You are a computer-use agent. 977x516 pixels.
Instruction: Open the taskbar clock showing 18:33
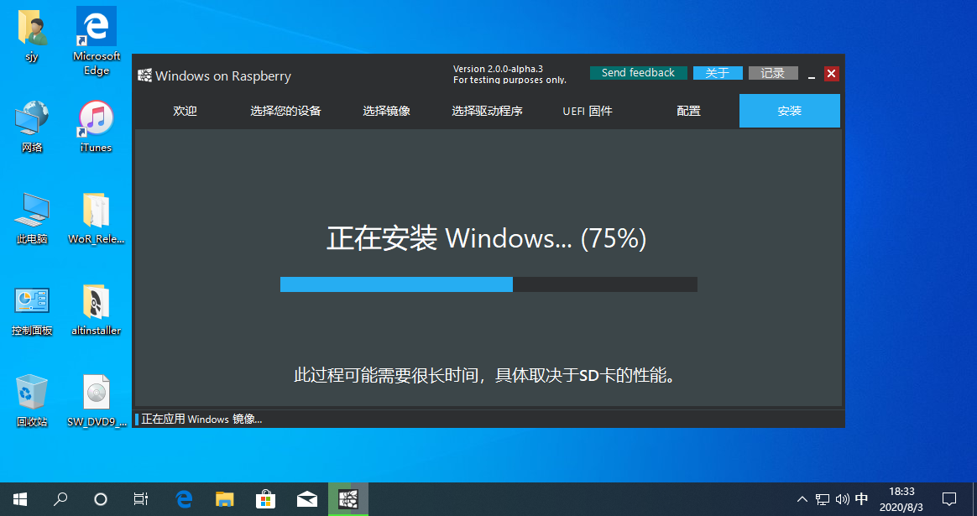(901, 499)
